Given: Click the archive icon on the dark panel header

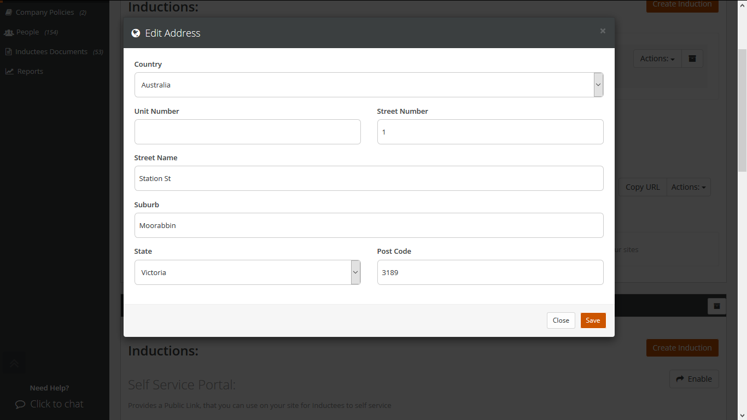Looking at the screenshot, I should click(716, 306).
